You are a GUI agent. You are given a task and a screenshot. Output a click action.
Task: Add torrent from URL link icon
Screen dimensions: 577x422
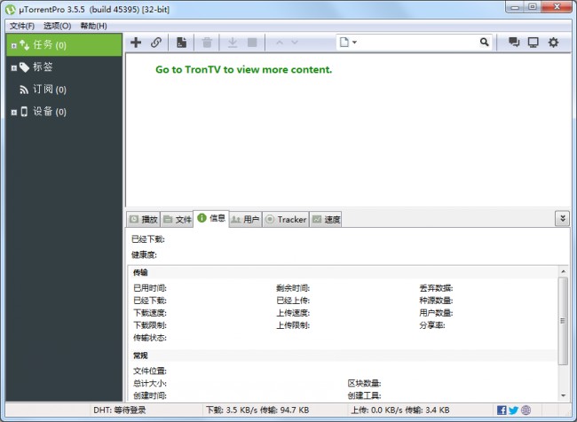156,43
